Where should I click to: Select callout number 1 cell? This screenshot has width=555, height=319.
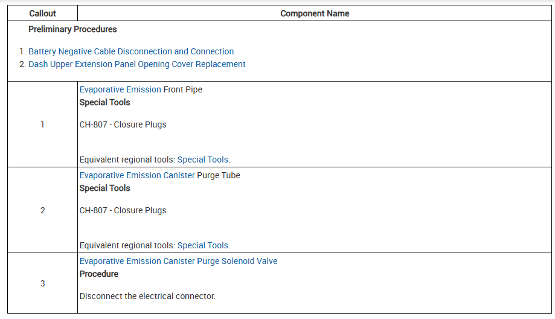tap(42, 124)
